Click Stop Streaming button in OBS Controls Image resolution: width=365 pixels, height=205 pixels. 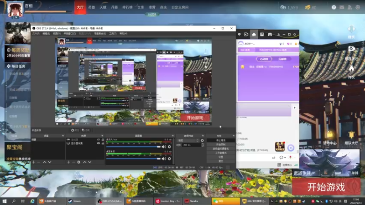tap(221, 140)
